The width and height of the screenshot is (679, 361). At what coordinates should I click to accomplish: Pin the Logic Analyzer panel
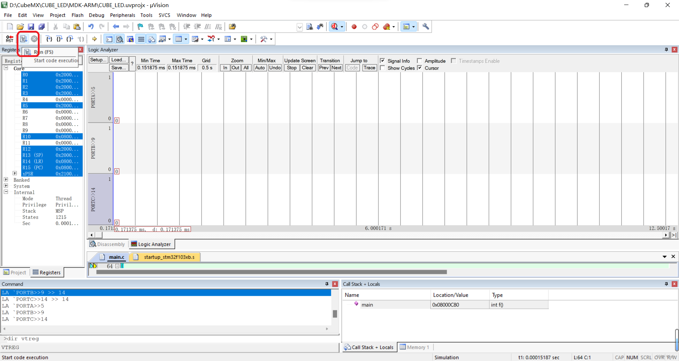[x=666, y=50]
